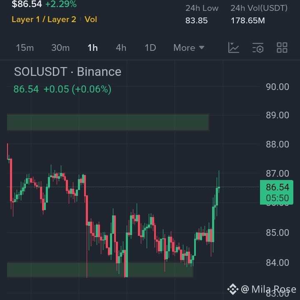
Task: Click the +2.29% change in header
Action: [x=61, y=4]
